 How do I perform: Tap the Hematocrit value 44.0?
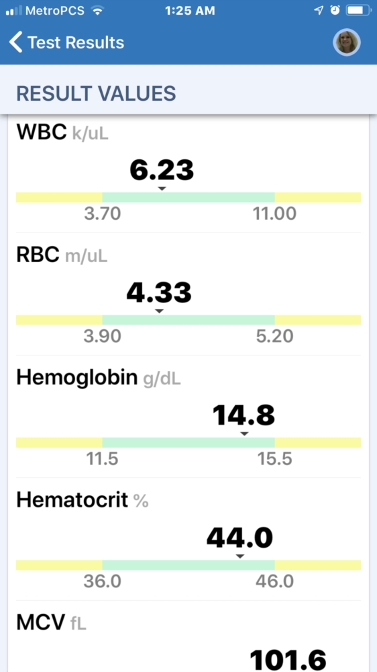coord(239,538)
